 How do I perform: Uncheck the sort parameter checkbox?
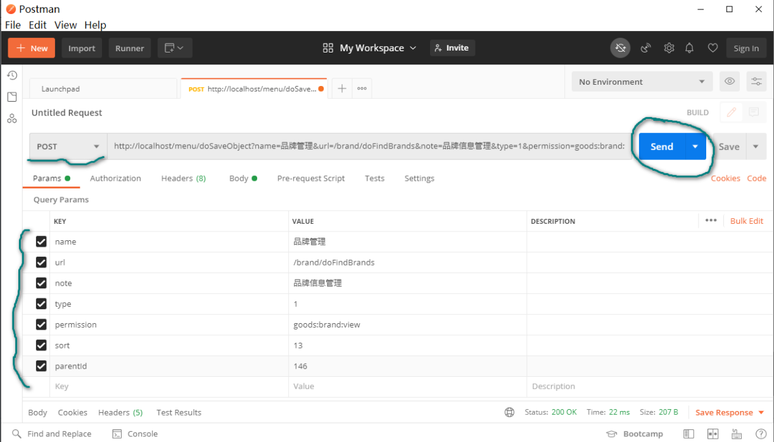[41, 345]
